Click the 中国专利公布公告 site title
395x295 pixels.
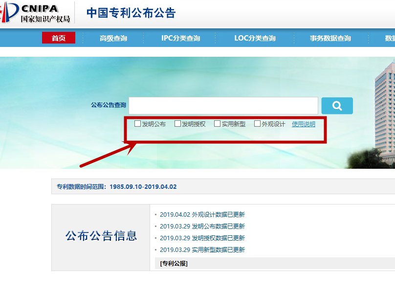(131, 13)
